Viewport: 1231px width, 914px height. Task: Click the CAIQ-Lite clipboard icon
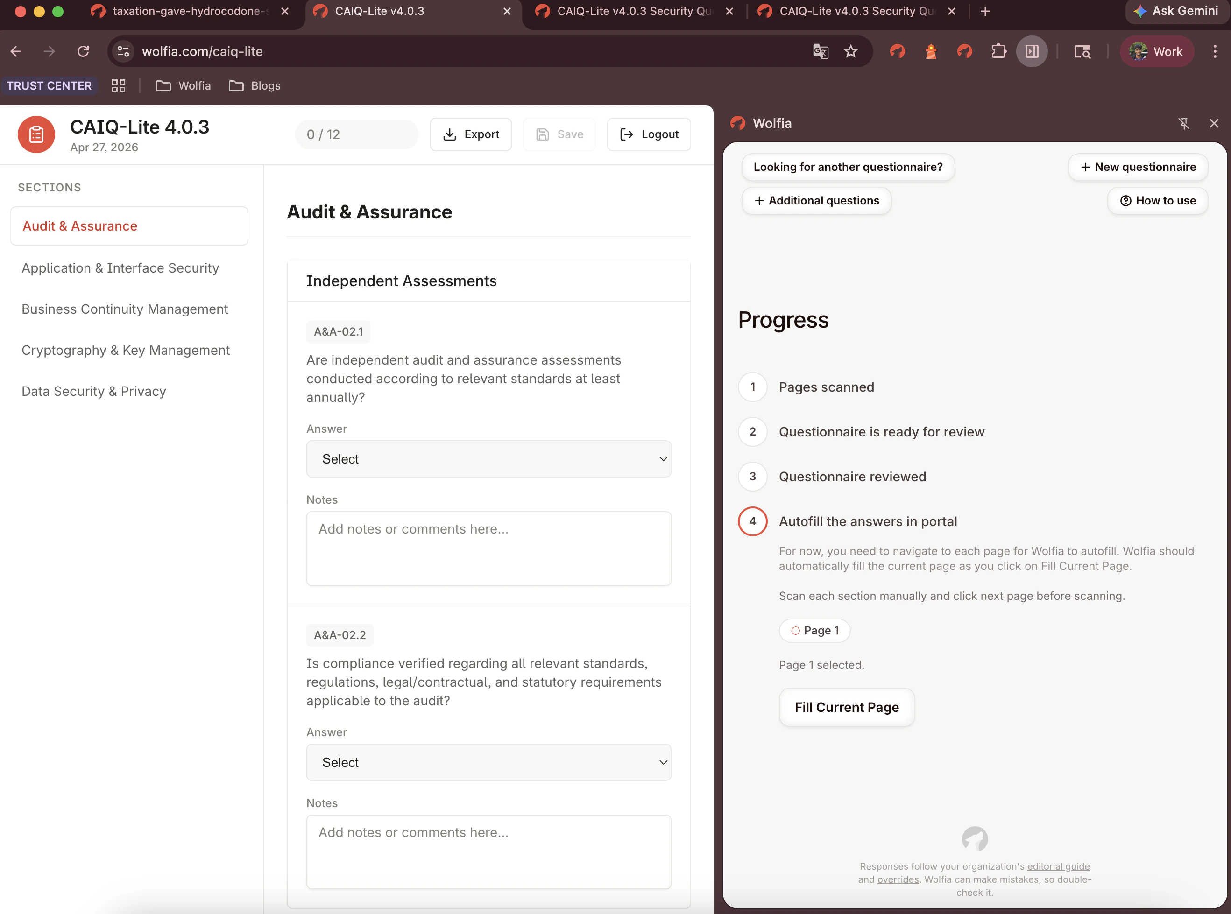pyautogui.click(x=36, y=134)
